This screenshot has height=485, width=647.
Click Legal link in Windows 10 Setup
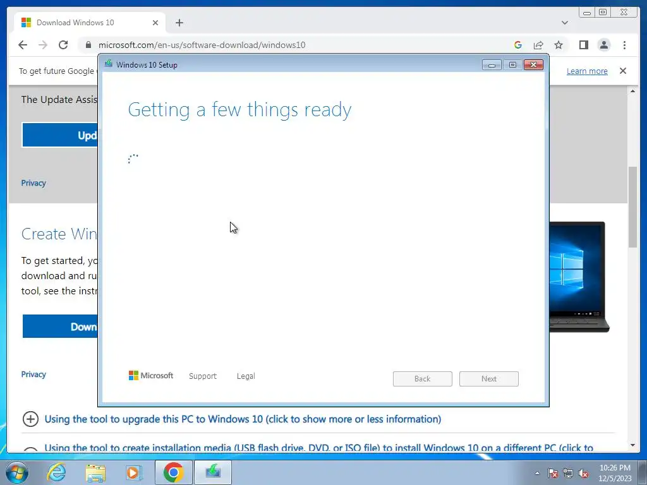[x=246, y=376]
